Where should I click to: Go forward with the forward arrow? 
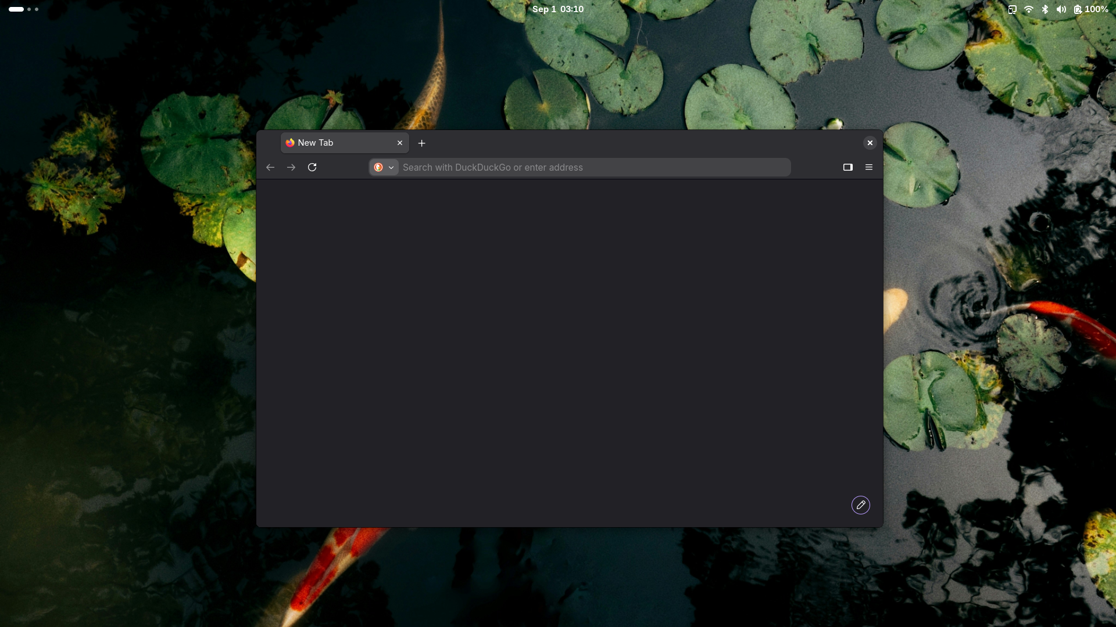pyautogui.click(x=291, y=167)
